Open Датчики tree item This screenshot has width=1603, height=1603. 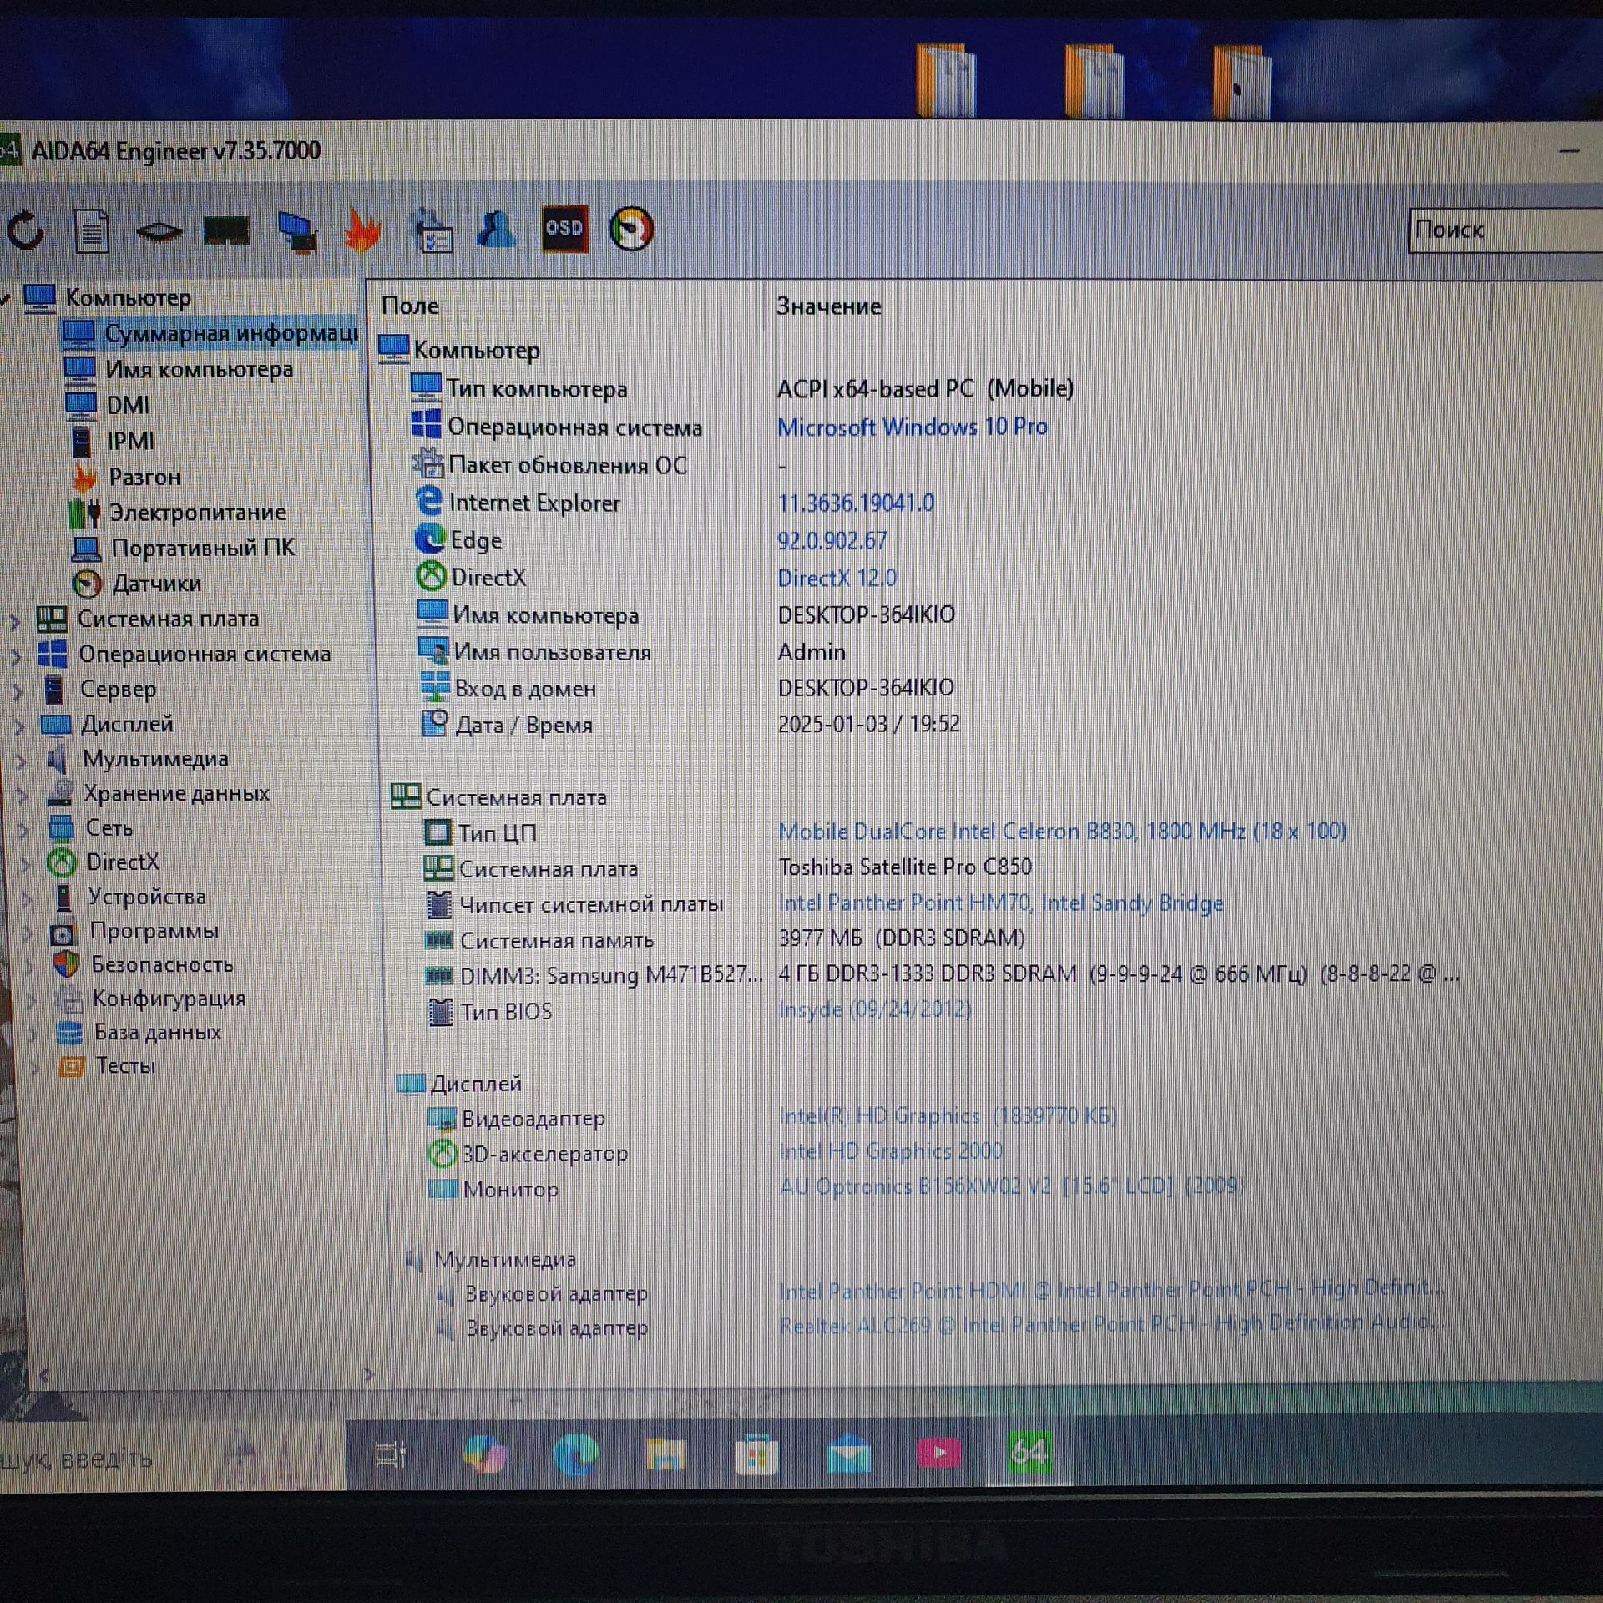(x=138, y=584)
